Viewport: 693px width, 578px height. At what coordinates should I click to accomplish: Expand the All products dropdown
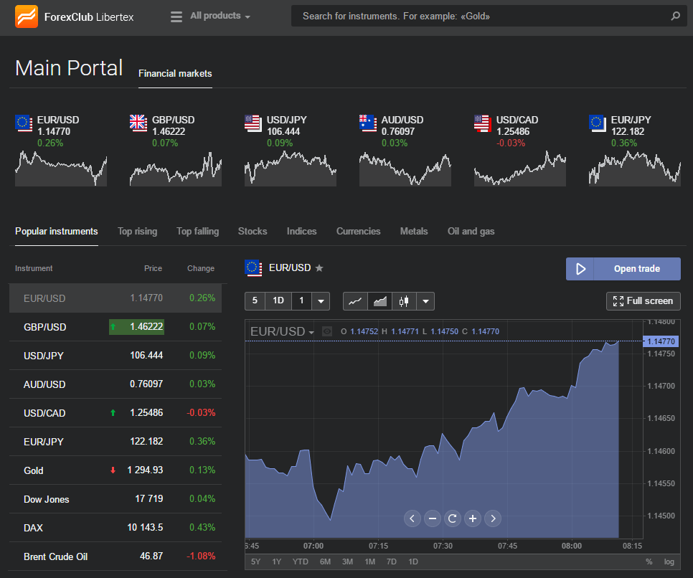(220, 16)
